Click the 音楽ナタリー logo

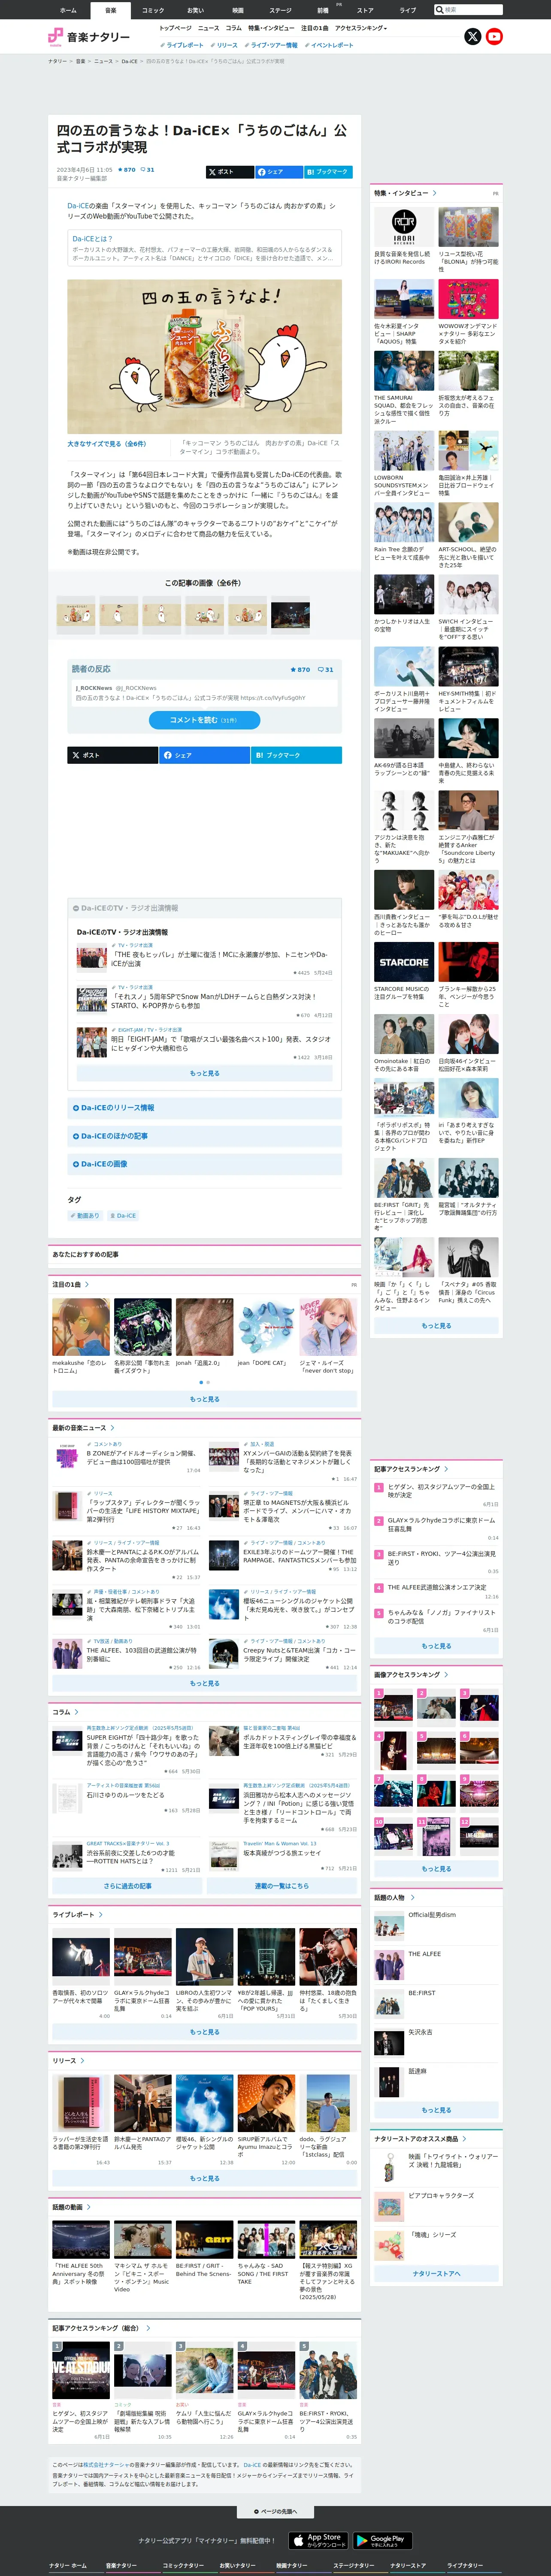tap(89, 37)
